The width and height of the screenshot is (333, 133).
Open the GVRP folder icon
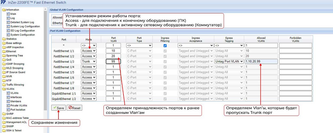click(x=4, y=114)
